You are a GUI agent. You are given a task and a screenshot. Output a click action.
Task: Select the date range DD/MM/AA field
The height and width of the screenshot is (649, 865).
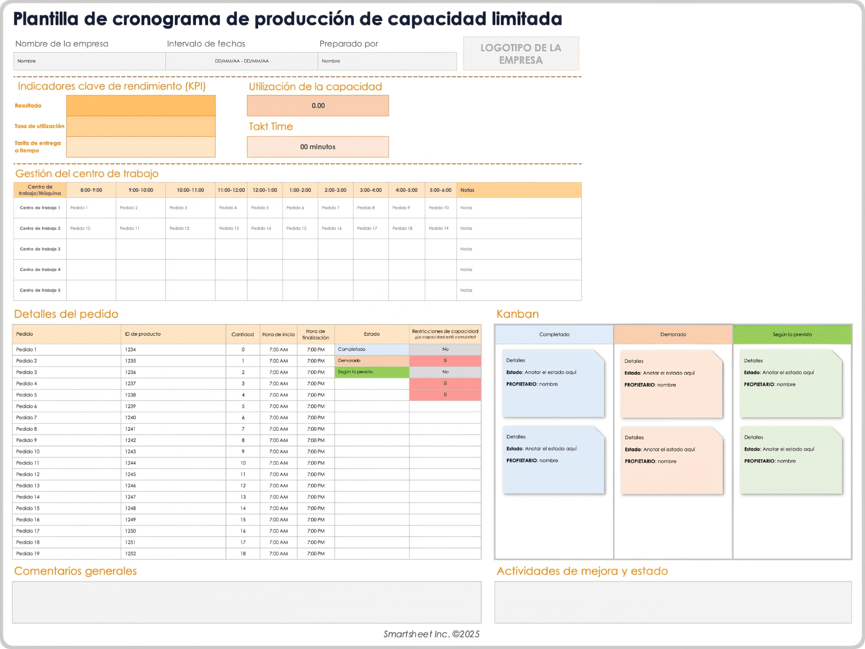pyautogui.click(x=241, y=61)
